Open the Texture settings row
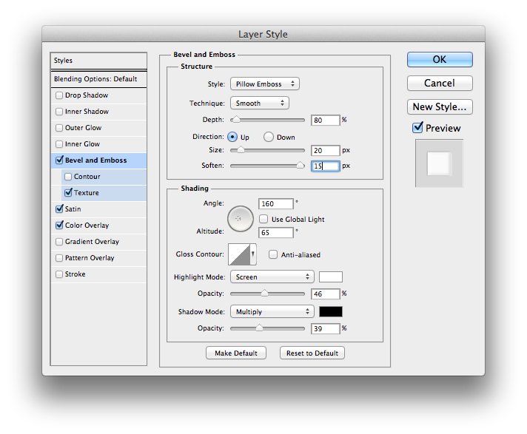Screen dimensions: 527x434 (x=104, y=193)
